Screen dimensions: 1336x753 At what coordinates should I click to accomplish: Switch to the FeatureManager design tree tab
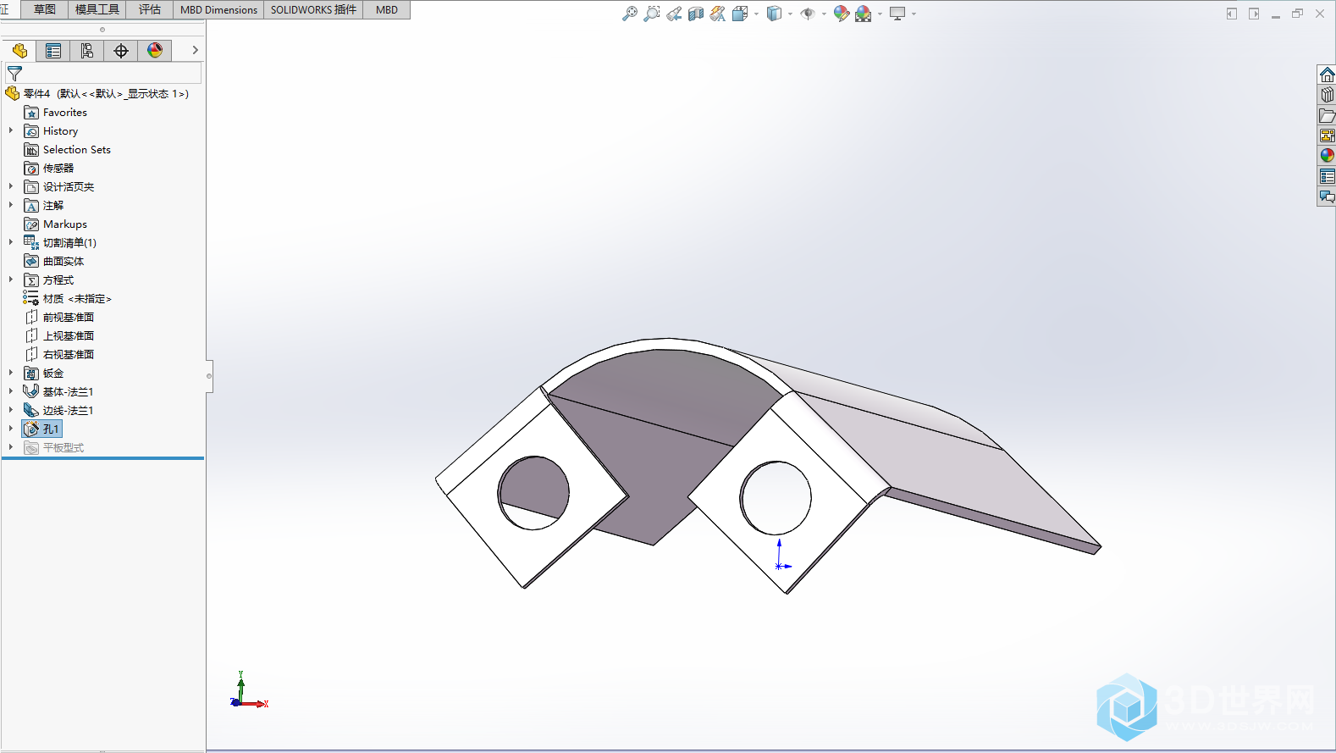coord(19,51)
